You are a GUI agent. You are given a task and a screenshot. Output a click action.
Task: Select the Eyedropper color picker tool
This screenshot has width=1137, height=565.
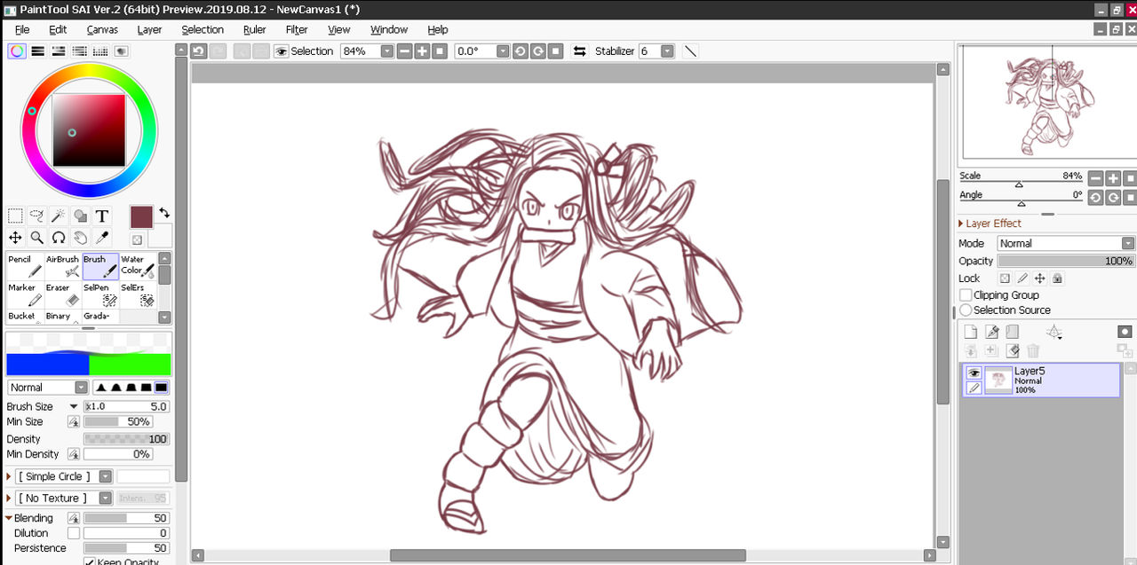(102, 237)
